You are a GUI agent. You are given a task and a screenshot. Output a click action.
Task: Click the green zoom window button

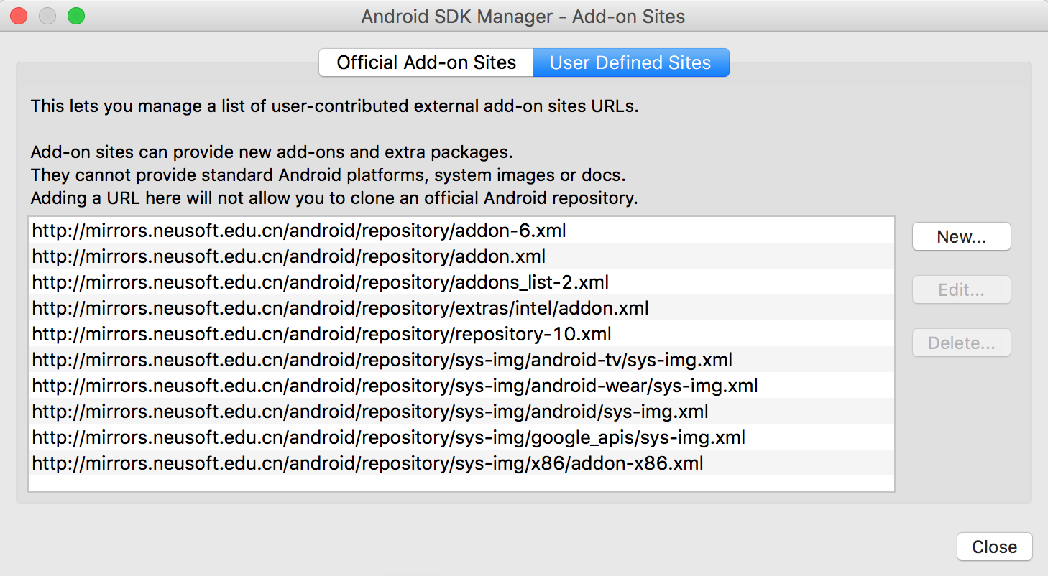point(76,16)
